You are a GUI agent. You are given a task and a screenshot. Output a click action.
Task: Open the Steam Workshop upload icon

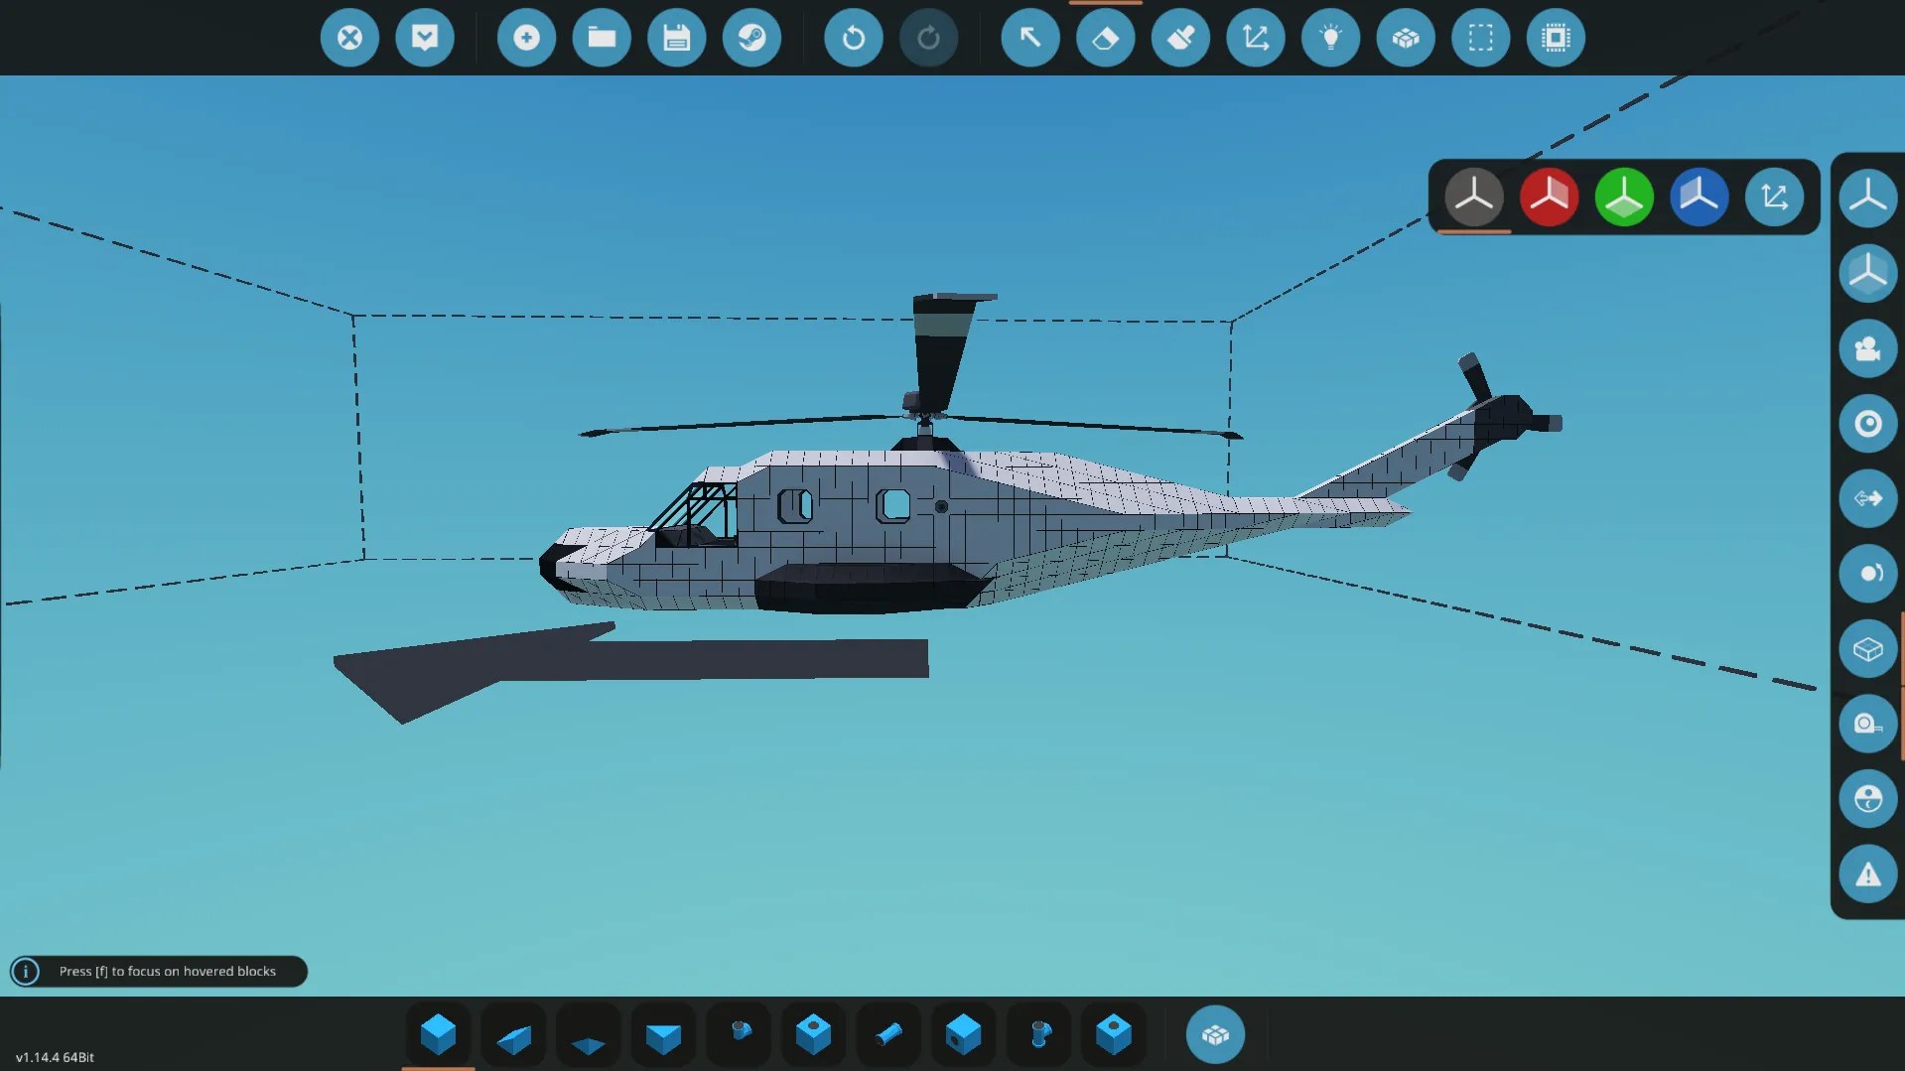(x=751, y=38)
